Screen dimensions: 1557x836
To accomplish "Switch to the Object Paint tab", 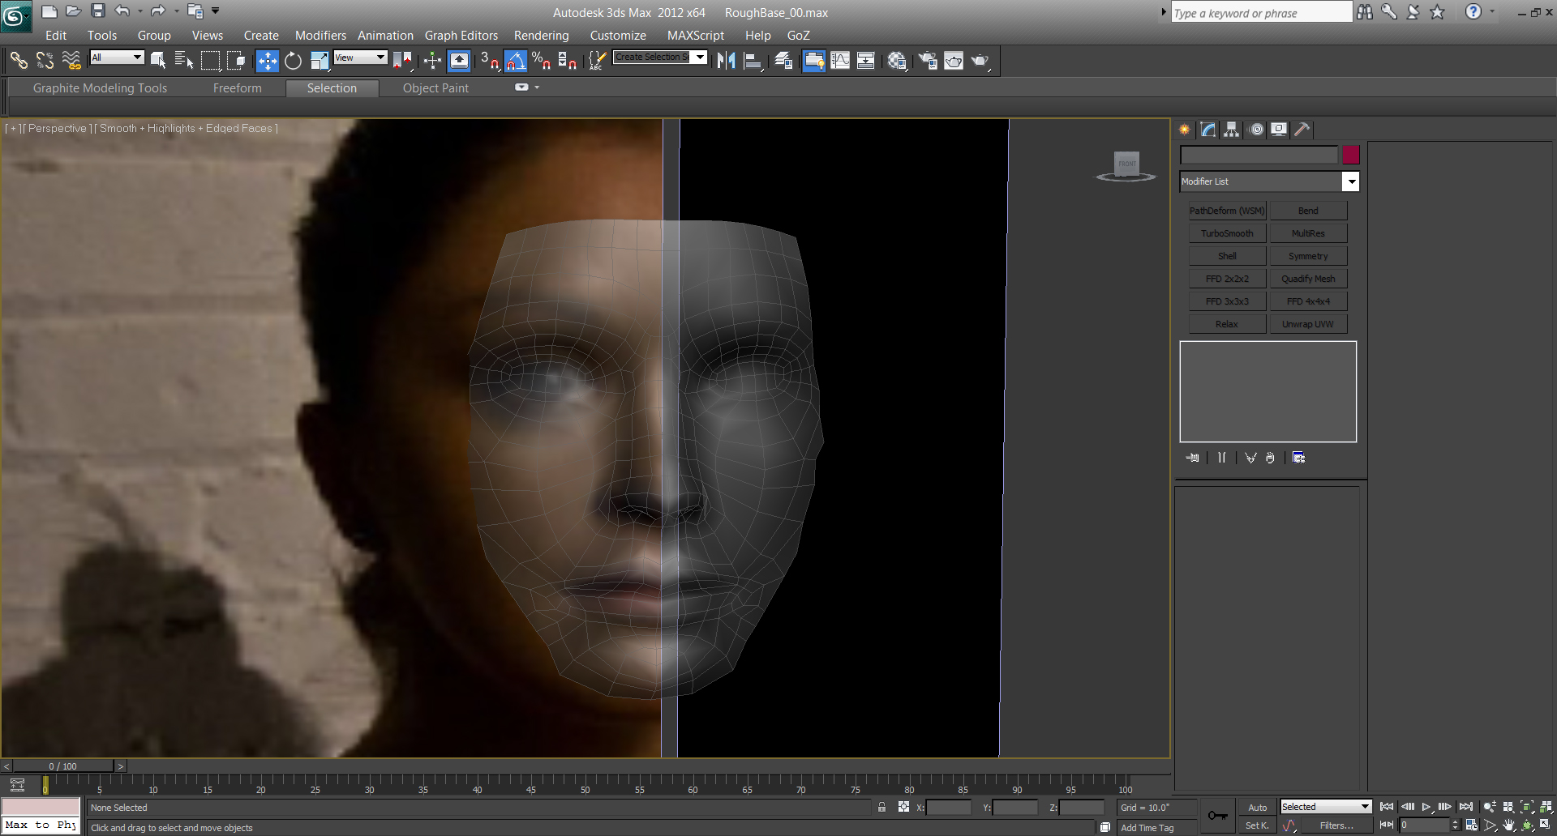I will 435,88.
